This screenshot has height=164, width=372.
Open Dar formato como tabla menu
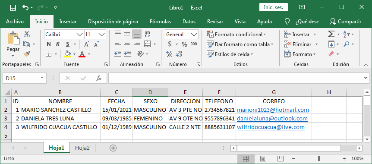pos(240,44)
